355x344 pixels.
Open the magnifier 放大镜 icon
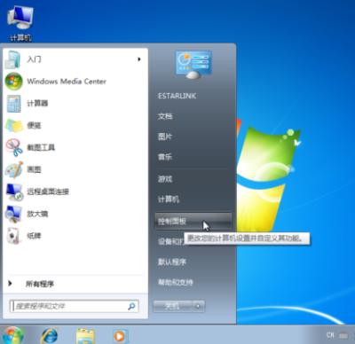13,214
